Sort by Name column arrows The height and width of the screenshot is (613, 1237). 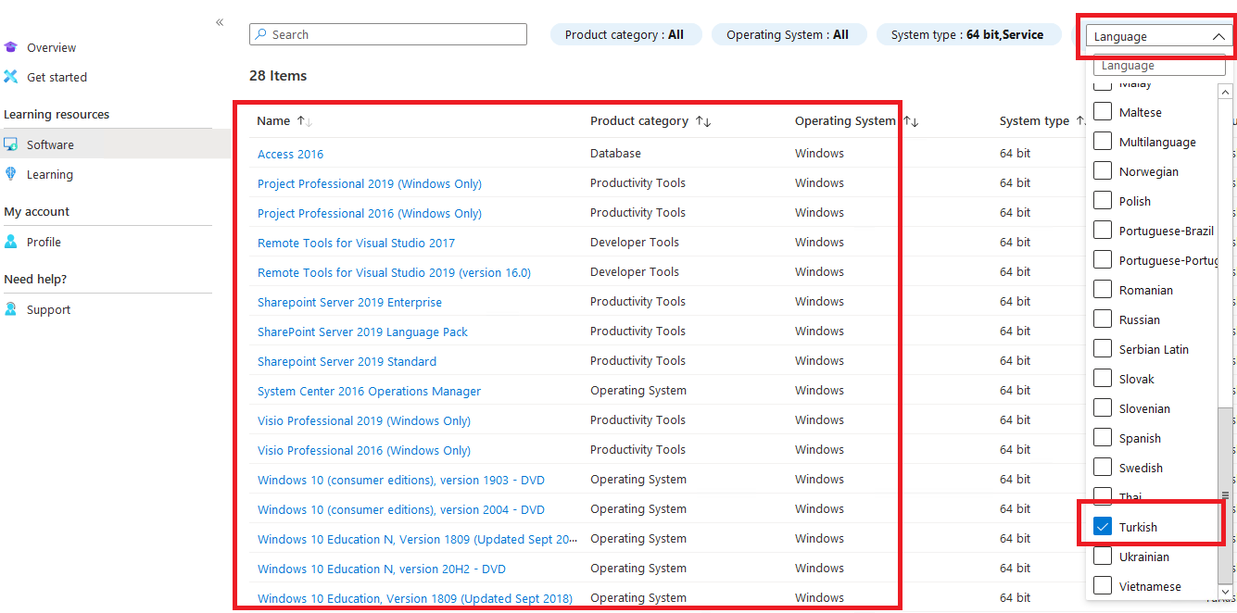click(305, 121)
